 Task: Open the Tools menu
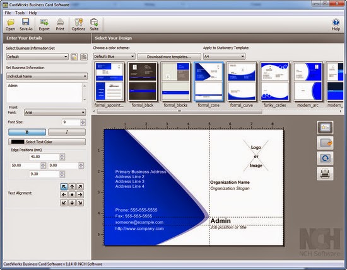(x=20, y=13)
